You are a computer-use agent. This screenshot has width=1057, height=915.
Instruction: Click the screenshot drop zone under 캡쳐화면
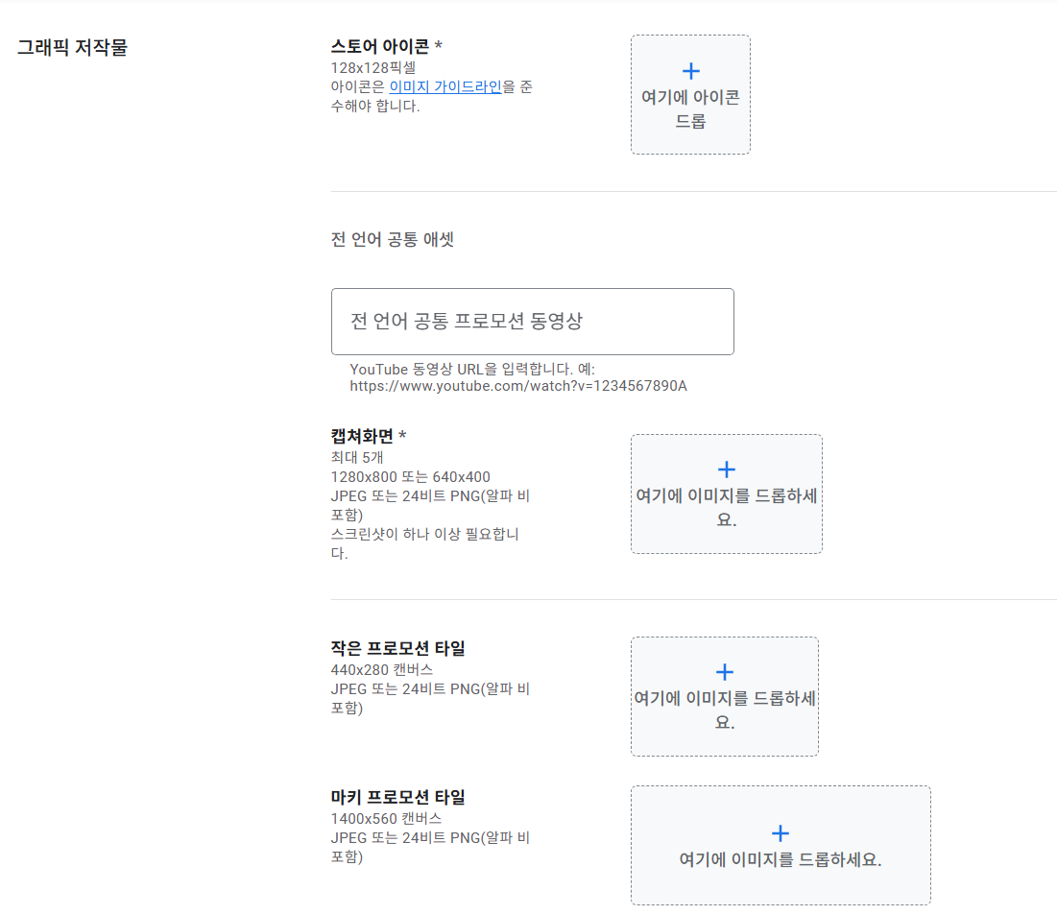point(726,494)
